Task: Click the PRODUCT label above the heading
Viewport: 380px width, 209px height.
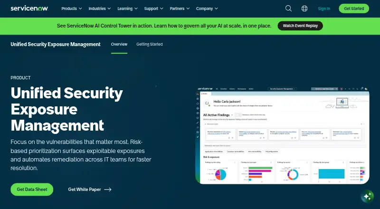Action: pos(20,78)
